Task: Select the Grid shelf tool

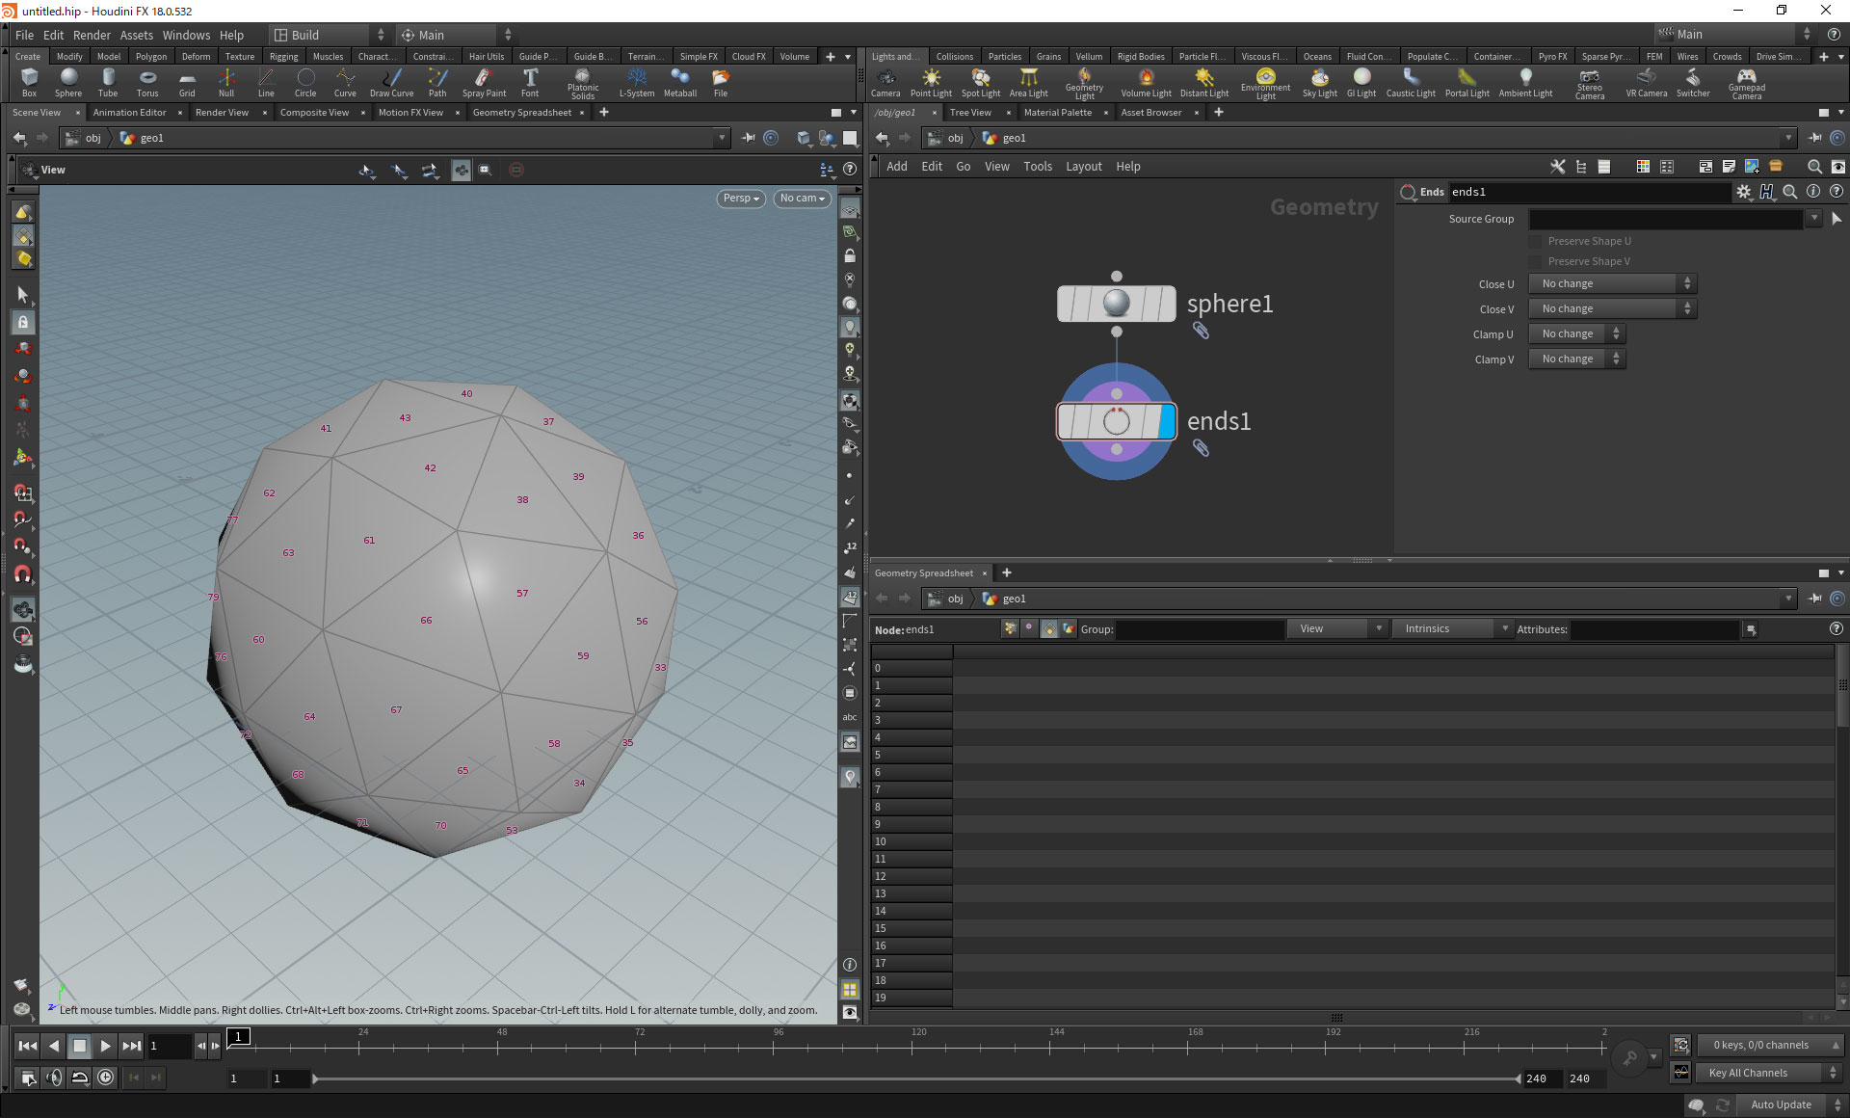Action: click(x=187, y=83)
